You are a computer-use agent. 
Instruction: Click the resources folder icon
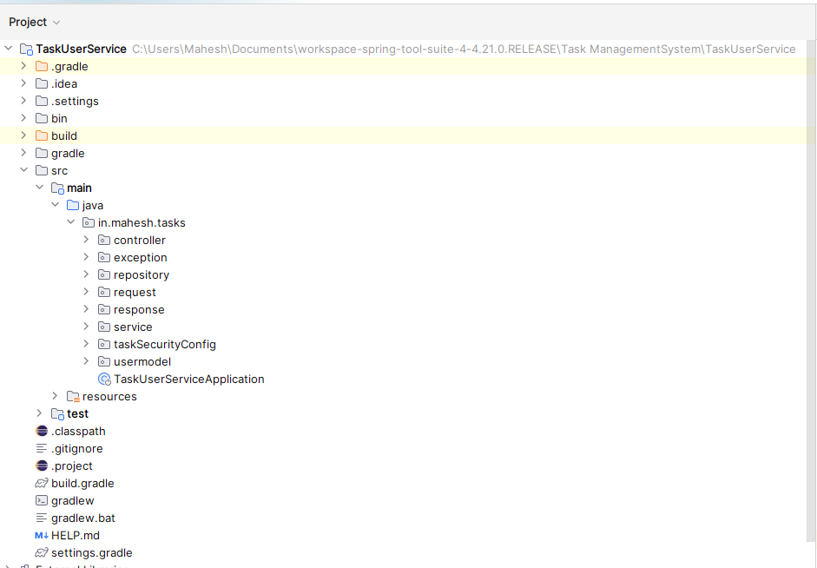[x=73, y=397]
